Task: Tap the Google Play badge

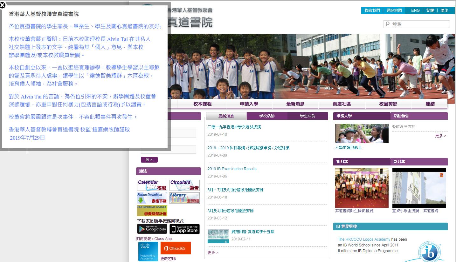Action: tap(152, 229)
